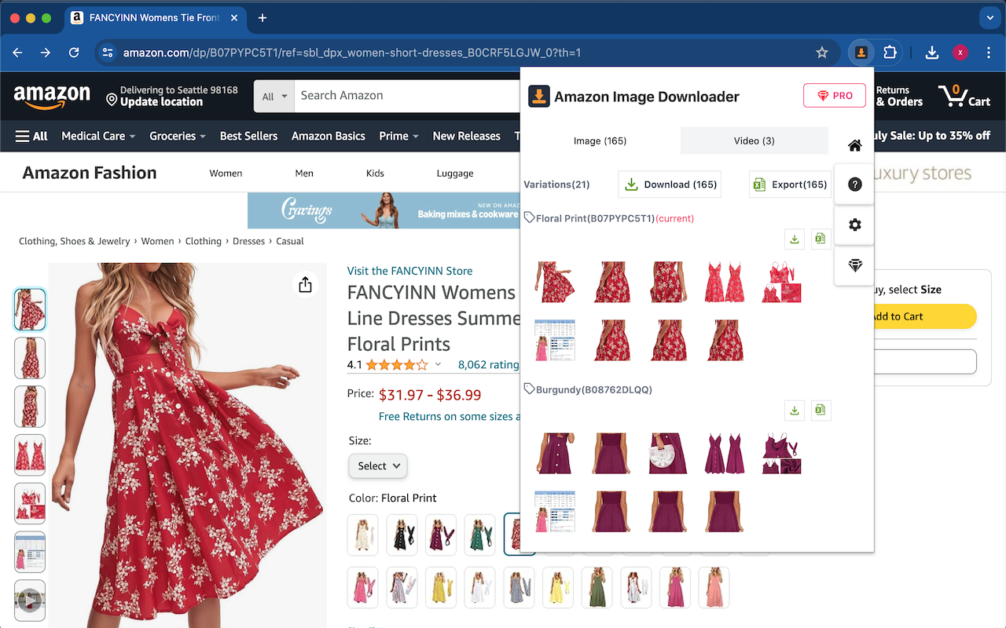Choose the coral dress color swatch

(714, 586)
